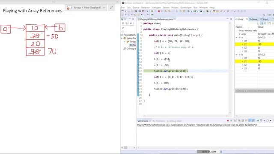Select the PlayingWithArrayReferences.java editor tab
This screenshot has height=154, width=274.
click(x=156, y=19)
